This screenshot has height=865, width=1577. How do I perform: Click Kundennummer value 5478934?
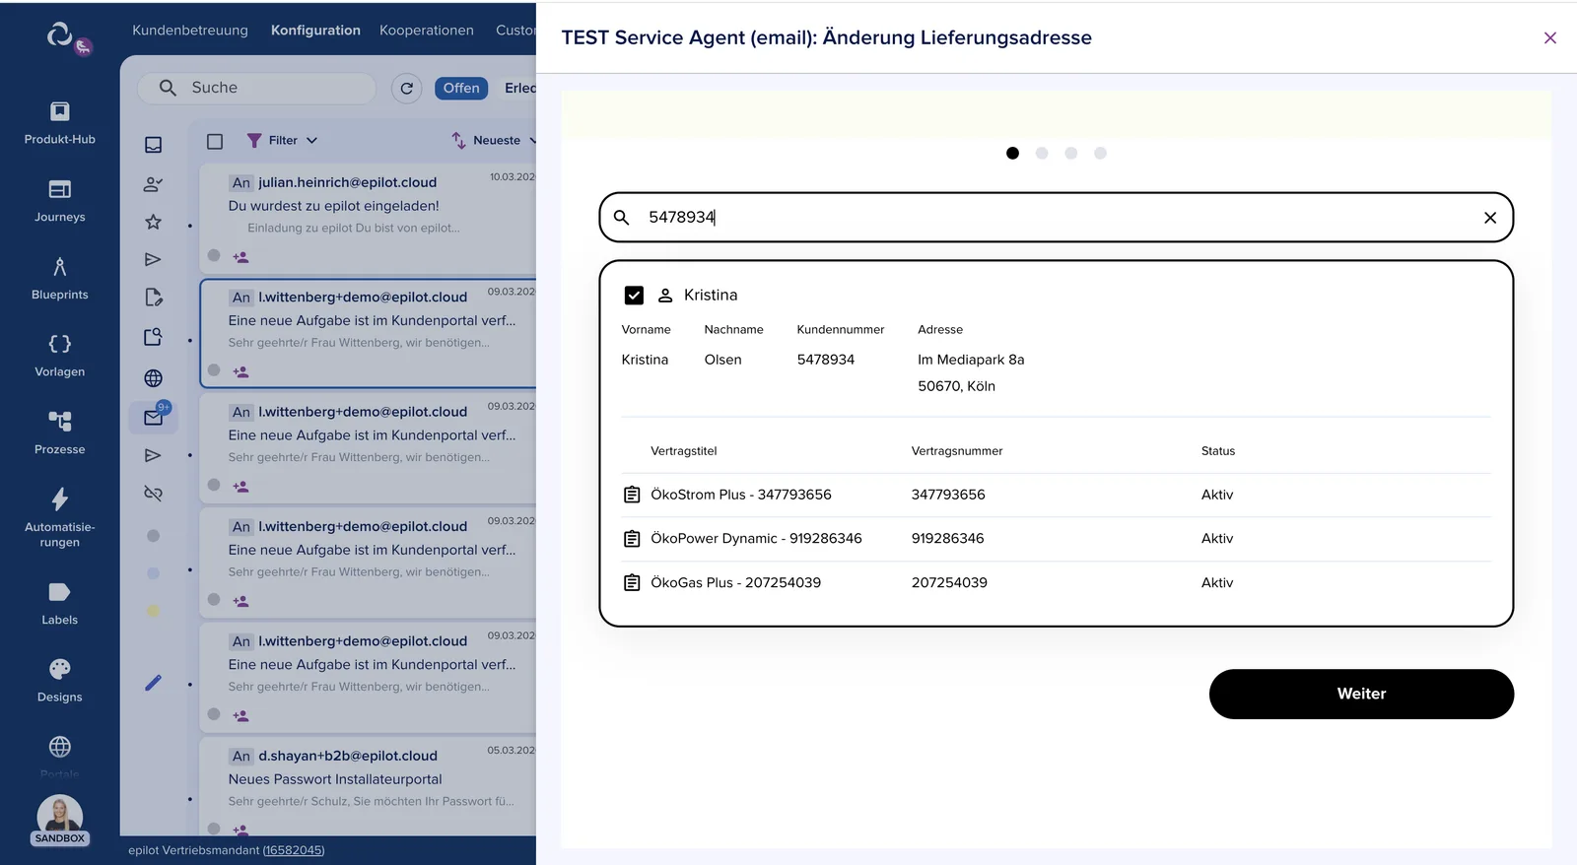point(825,360)
